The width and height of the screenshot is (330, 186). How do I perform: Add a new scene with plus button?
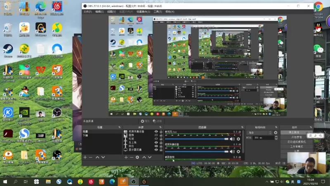pos(85,157)
